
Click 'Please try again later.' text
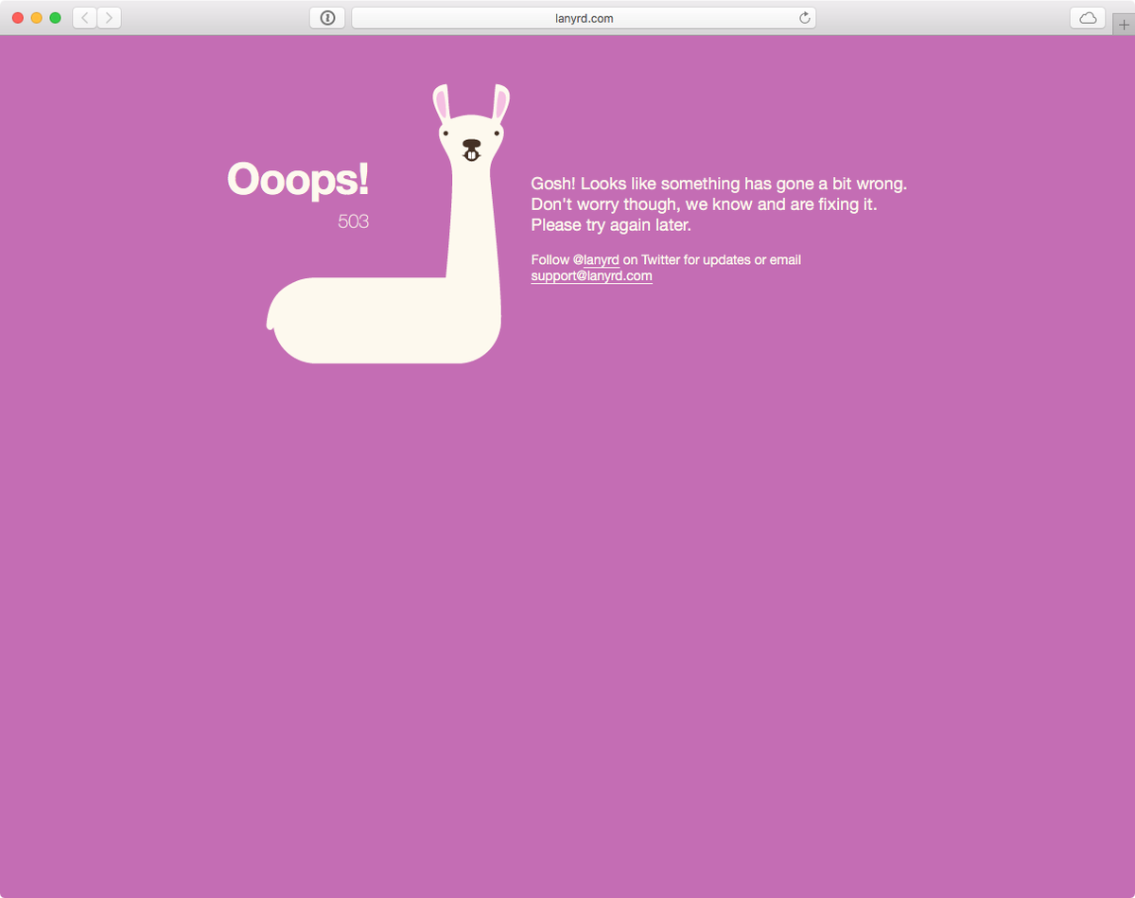coord(611,225)
